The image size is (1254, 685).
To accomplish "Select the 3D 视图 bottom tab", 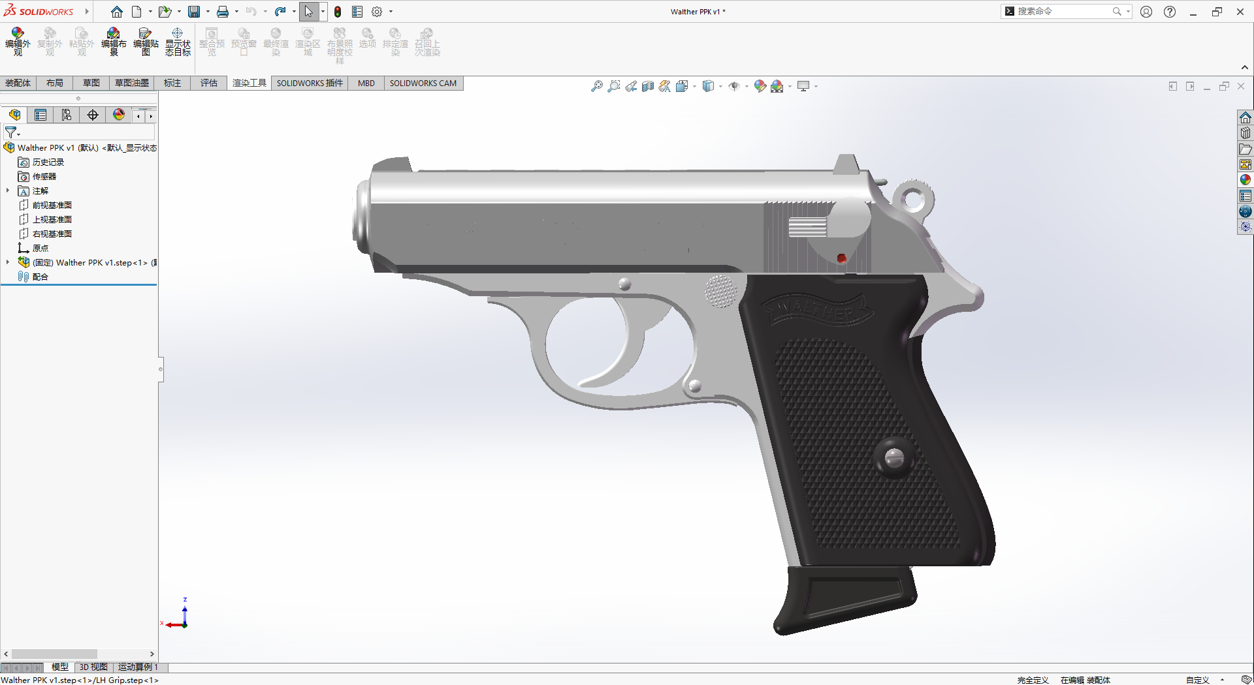I will 93,667.
